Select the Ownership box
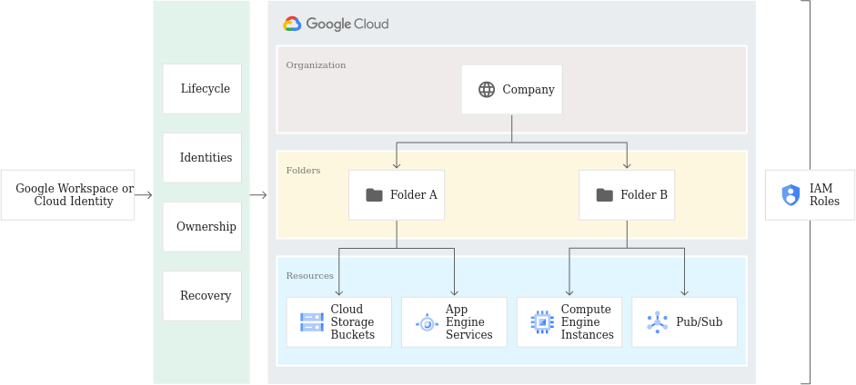856x385 pixels. 202,227
